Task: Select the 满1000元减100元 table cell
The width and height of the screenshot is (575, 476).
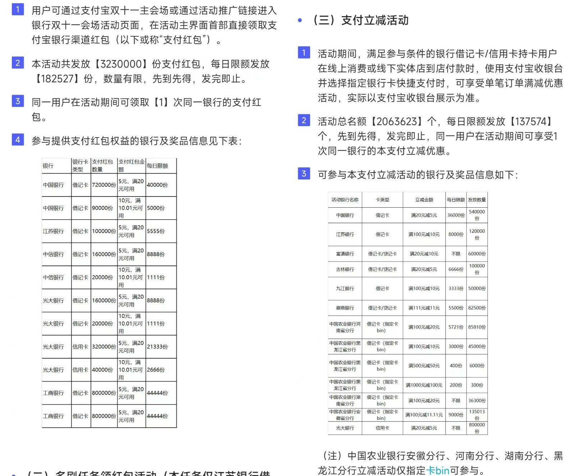Action: (x=424, y=385)
